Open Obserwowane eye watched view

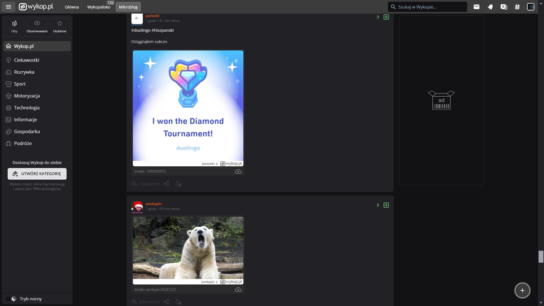click(37, 23)
